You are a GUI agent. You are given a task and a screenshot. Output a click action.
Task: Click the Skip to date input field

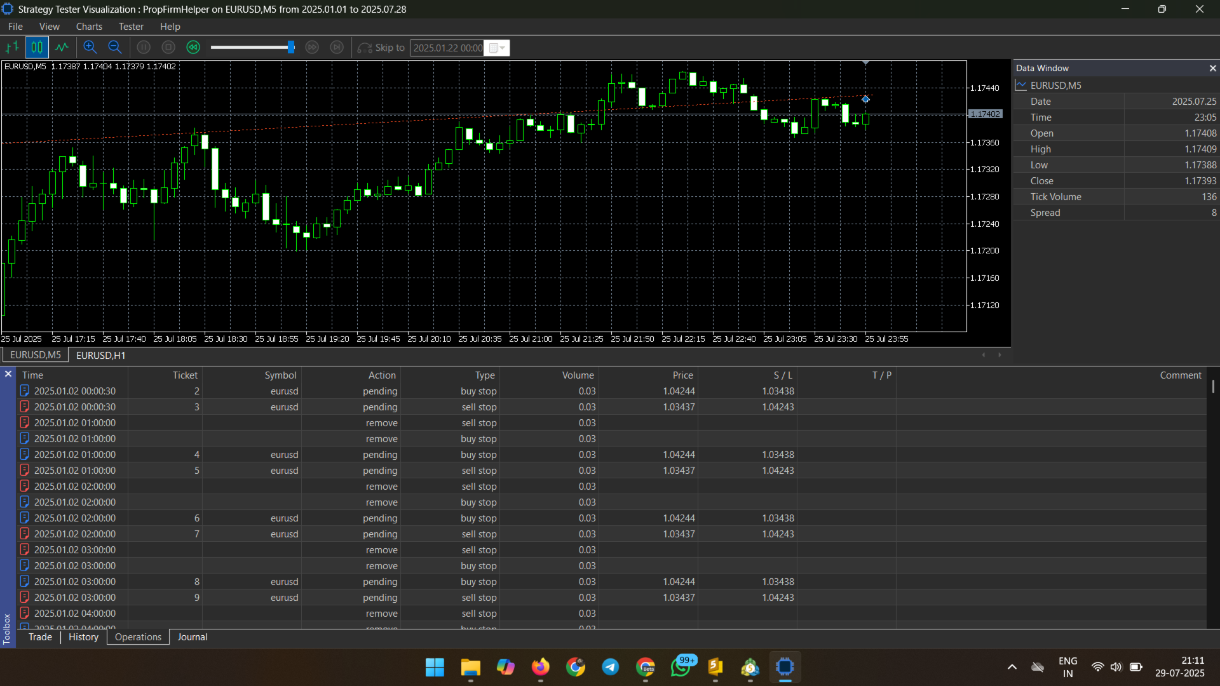click(x=447, y=48)
